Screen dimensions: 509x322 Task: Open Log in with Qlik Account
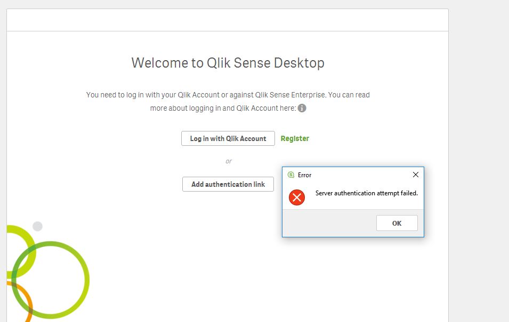pyautogui.click(x=228, y=138)
